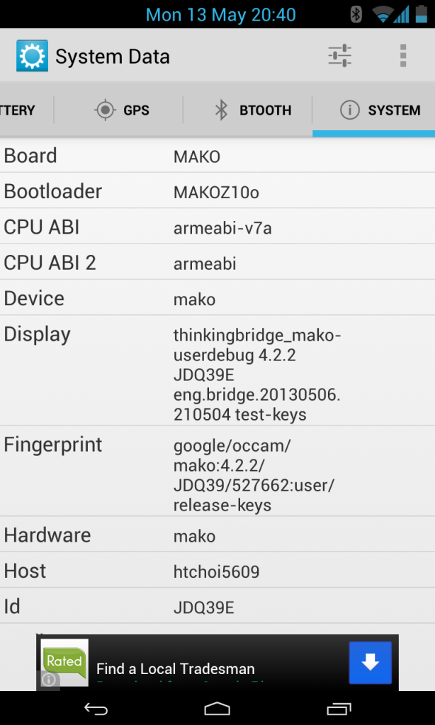This screenshot has height=725, width=435.
Task: Select the Bootloader MAKOZ10o row
Action: tap(217, 192)
